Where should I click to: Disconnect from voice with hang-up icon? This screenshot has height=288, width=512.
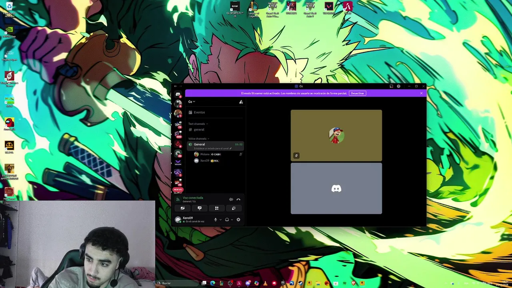238,199
